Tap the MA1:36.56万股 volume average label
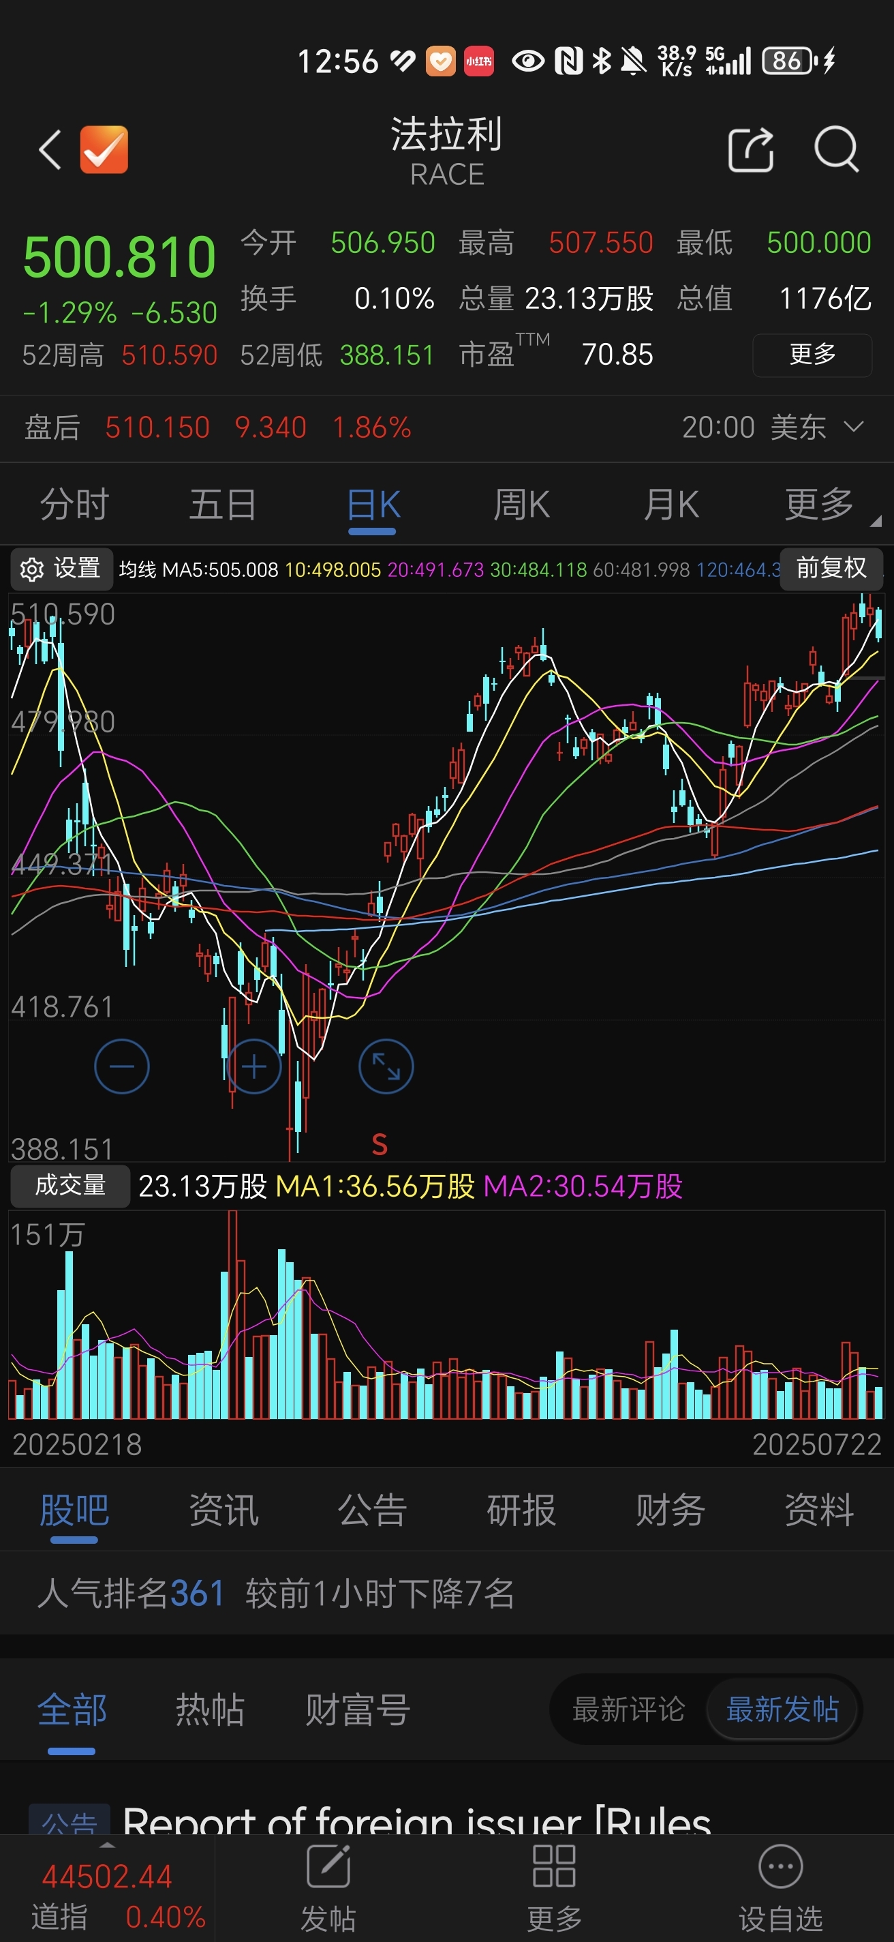 [375, 1186]
